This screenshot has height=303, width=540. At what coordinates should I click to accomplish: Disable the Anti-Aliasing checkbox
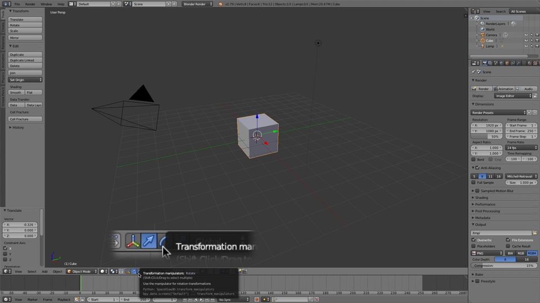(478, 168)
